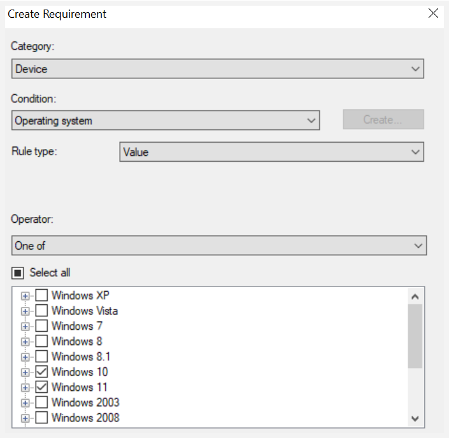
Task: Expand the Windows 10 plus icon
Action: tap(25, 372)
